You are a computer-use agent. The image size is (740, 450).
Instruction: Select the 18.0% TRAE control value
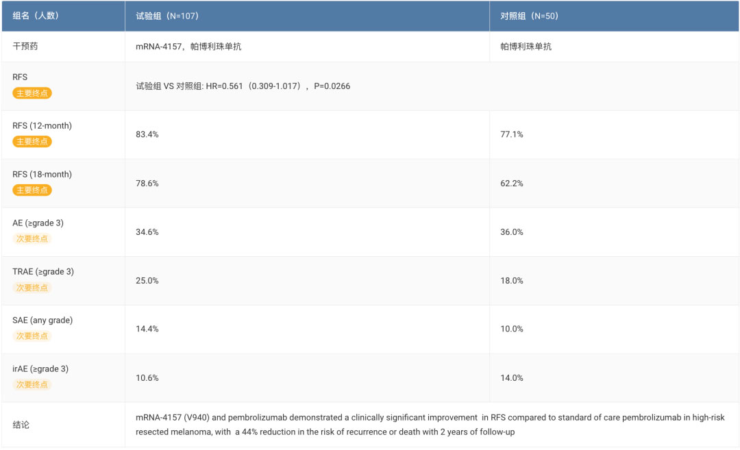512,281
